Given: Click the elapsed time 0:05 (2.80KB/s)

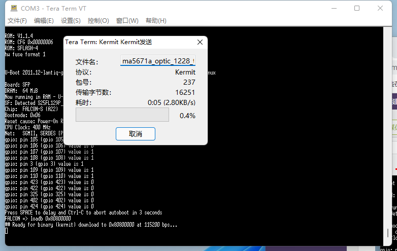Looking at the screenshot, I should 172,102.
